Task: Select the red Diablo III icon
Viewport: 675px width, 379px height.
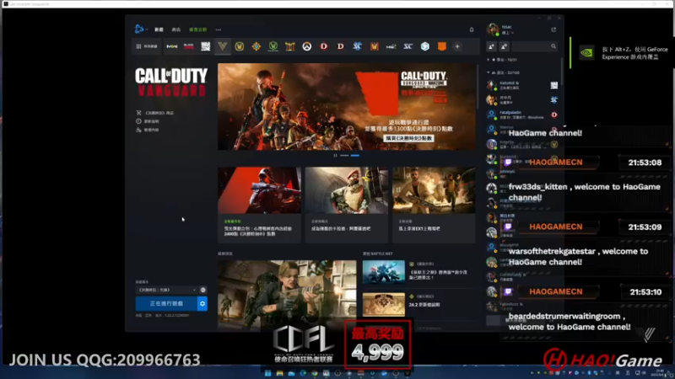Action: pyautogui.click(x=324, y=46)
